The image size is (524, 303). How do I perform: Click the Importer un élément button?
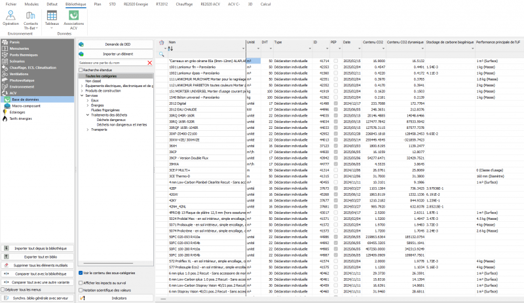coord(116,54)
